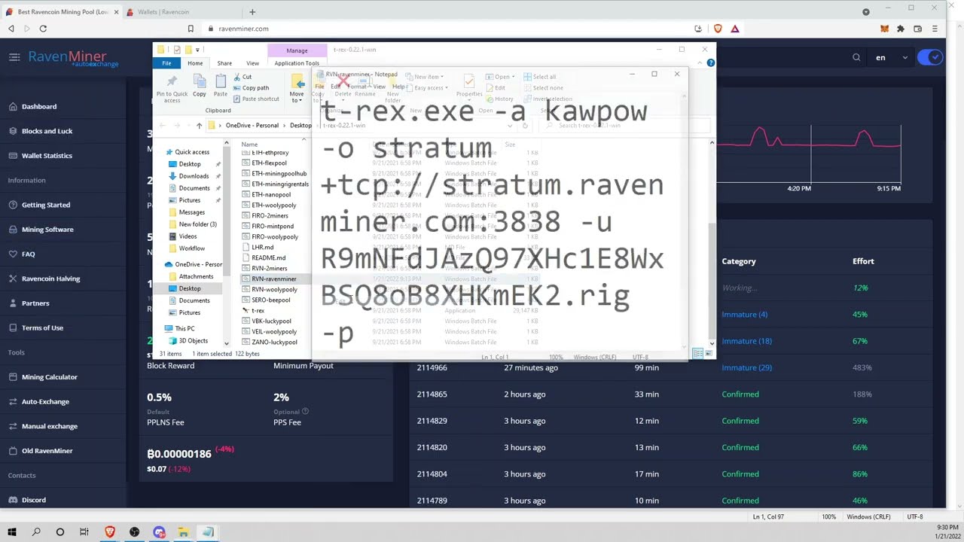Open File tab in File Explorer
964x542 pixels.
[166, 63]
